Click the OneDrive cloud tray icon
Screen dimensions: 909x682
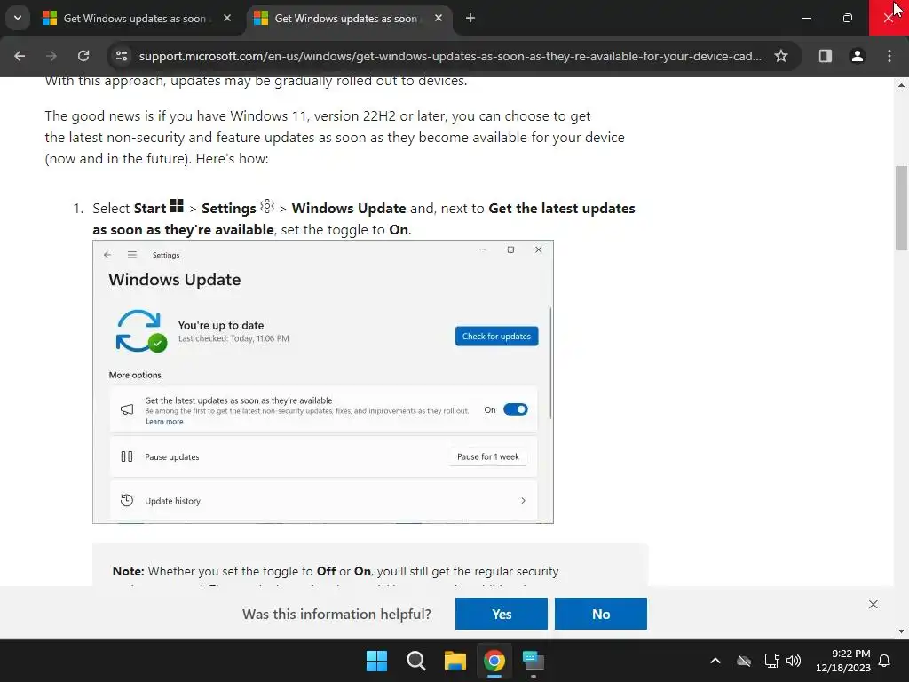tap(744, 661)
